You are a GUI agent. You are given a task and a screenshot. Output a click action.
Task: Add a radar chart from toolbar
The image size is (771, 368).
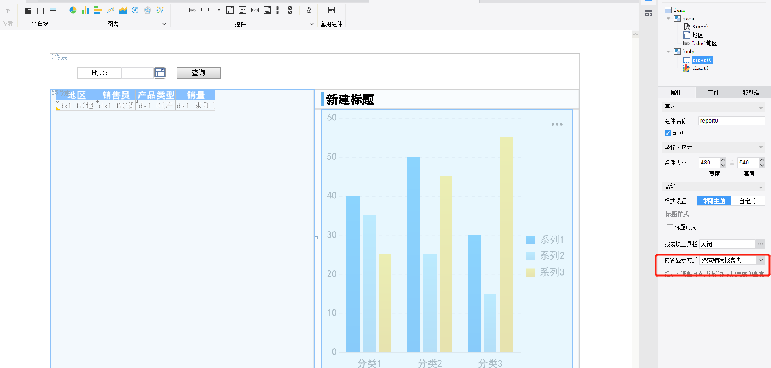click(x=148, y=10)
